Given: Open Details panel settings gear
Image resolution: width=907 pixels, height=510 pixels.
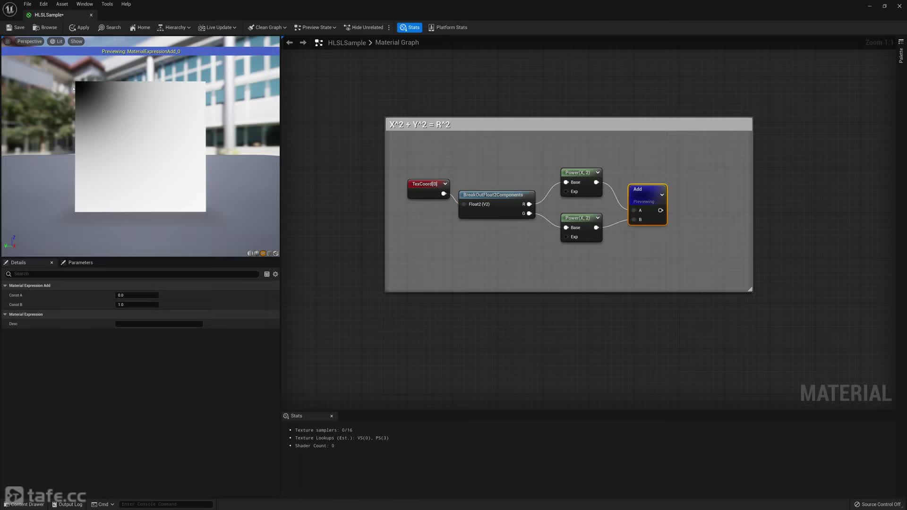Looking at the screenshot, I should [x=275, y=274].
